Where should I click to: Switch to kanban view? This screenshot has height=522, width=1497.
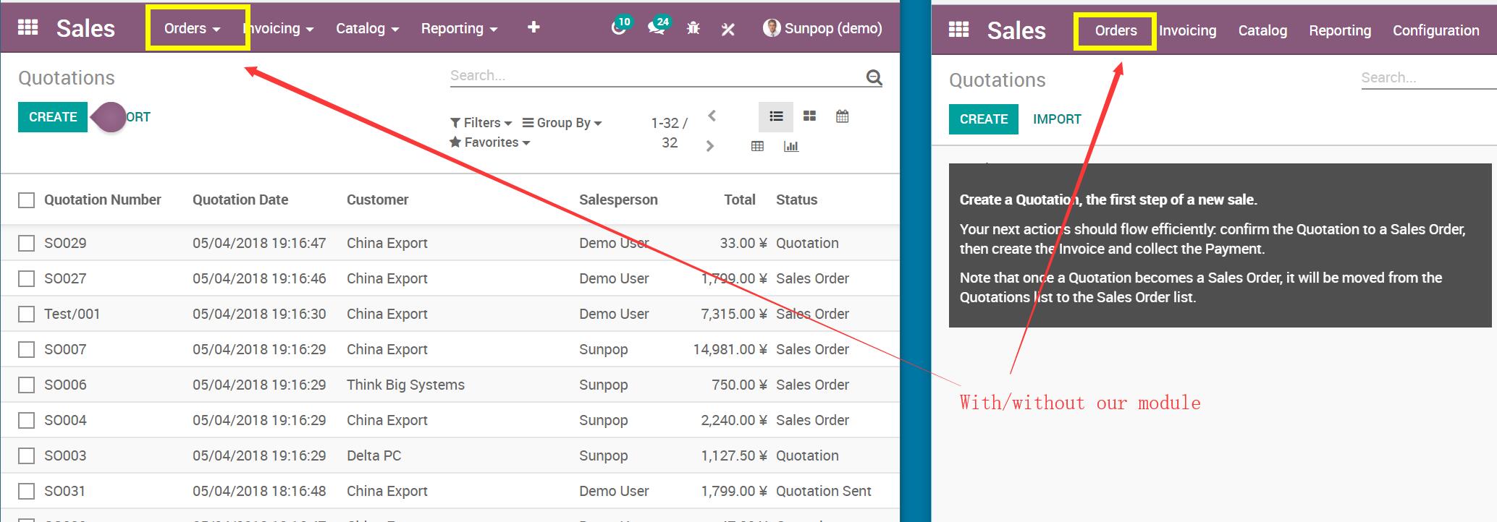pos(809,116)
